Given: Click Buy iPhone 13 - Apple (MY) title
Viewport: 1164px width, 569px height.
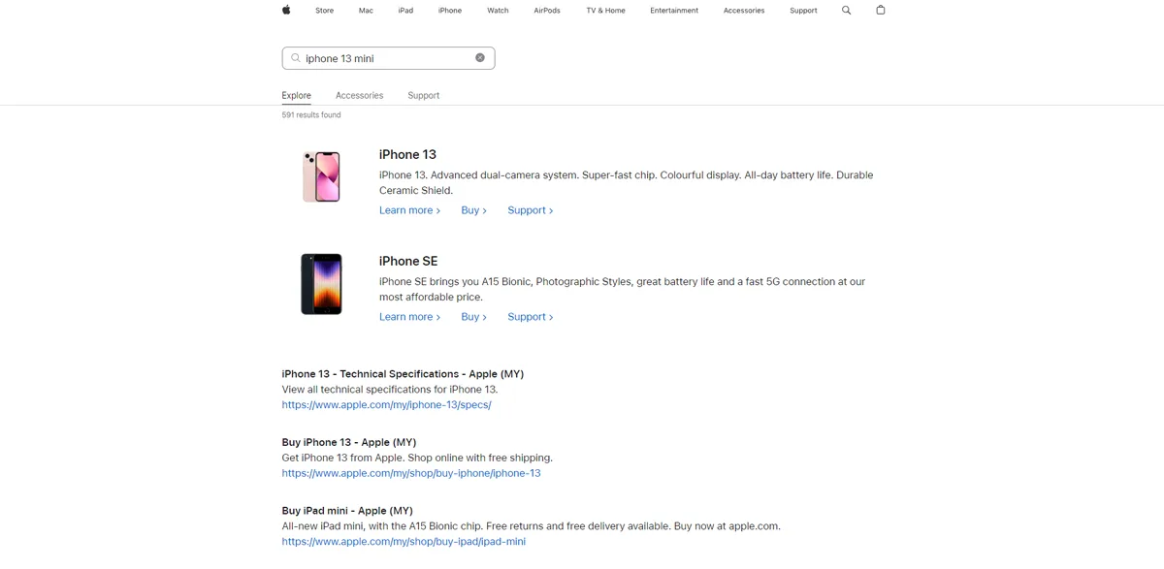Looking at the screenshot, I should coord(349,442).
